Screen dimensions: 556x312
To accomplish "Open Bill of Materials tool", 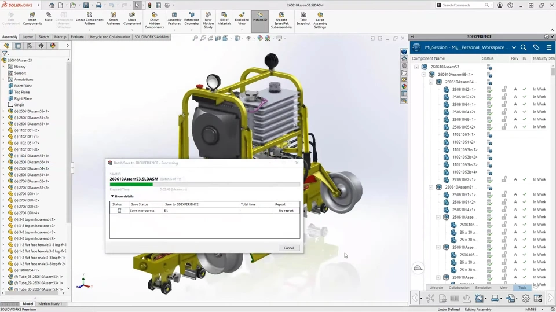I will pyautogui.click(x=224, y=19).
